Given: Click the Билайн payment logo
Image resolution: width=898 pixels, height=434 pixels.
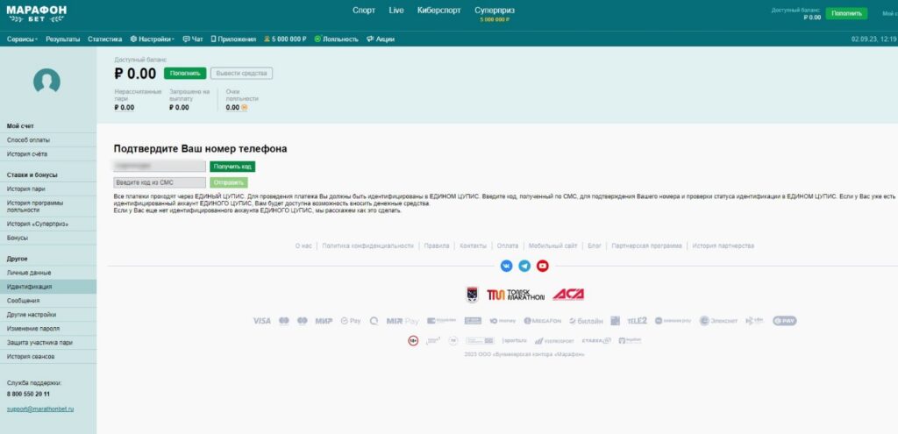Looking at the screenshot, I should (587, 321).
